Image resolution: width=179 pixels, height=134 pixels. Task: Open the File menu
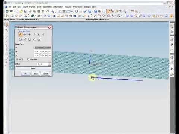coord(10,7)
